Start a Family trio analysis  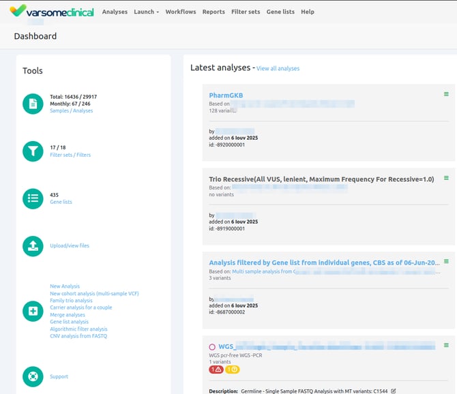71,301
